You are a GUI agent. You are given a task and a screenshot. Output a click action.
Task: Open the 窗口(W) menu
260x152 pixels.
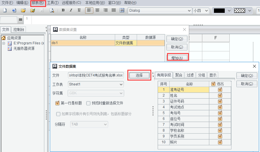(115, 3)
